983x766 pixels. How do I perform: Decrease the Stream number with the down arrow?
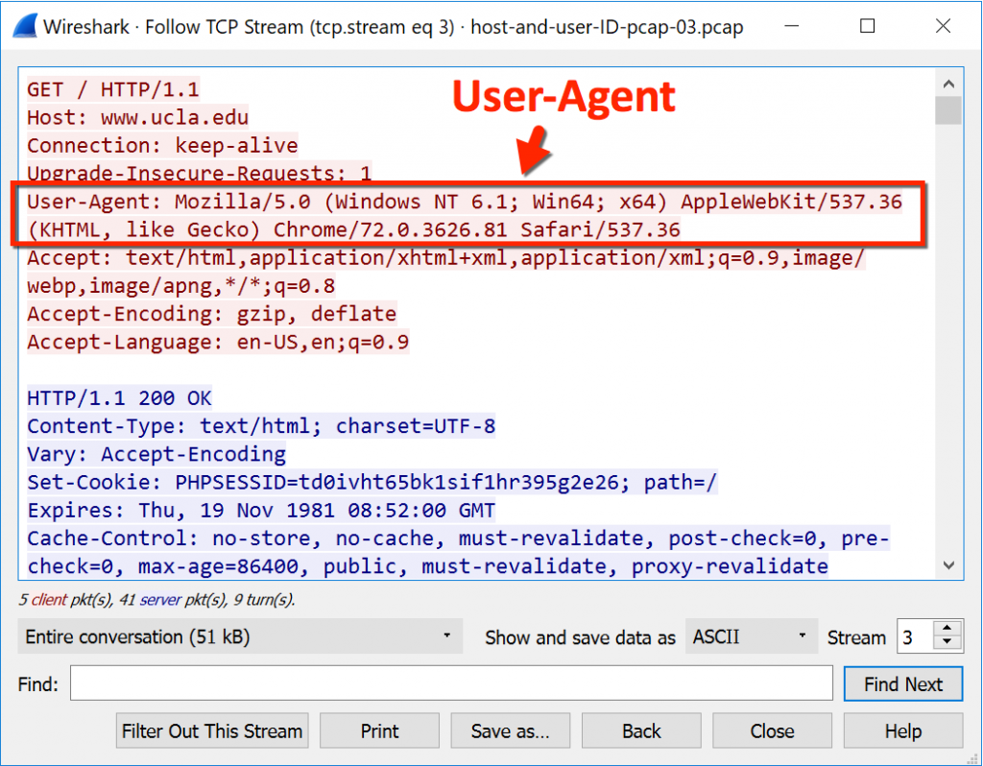[947, 644]
